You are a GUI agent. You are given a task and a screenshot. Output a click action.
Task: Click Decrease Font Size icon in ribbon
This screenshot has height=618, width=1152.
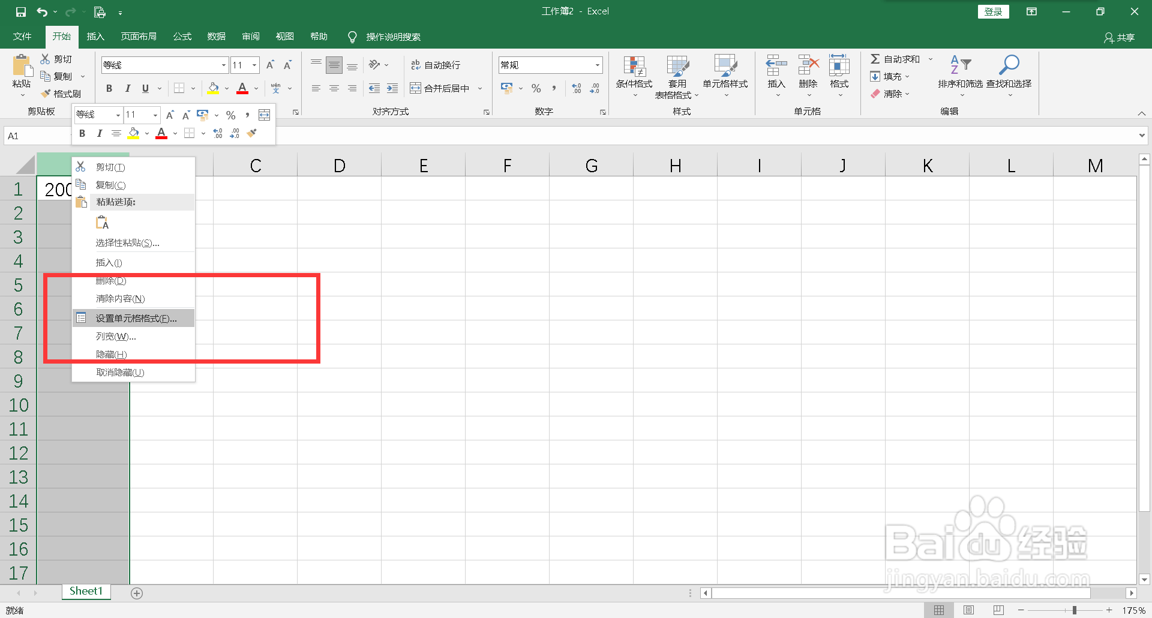(x=288, y=65)
